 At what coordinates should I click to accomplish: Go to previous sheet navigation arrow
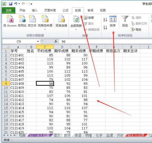8,135
